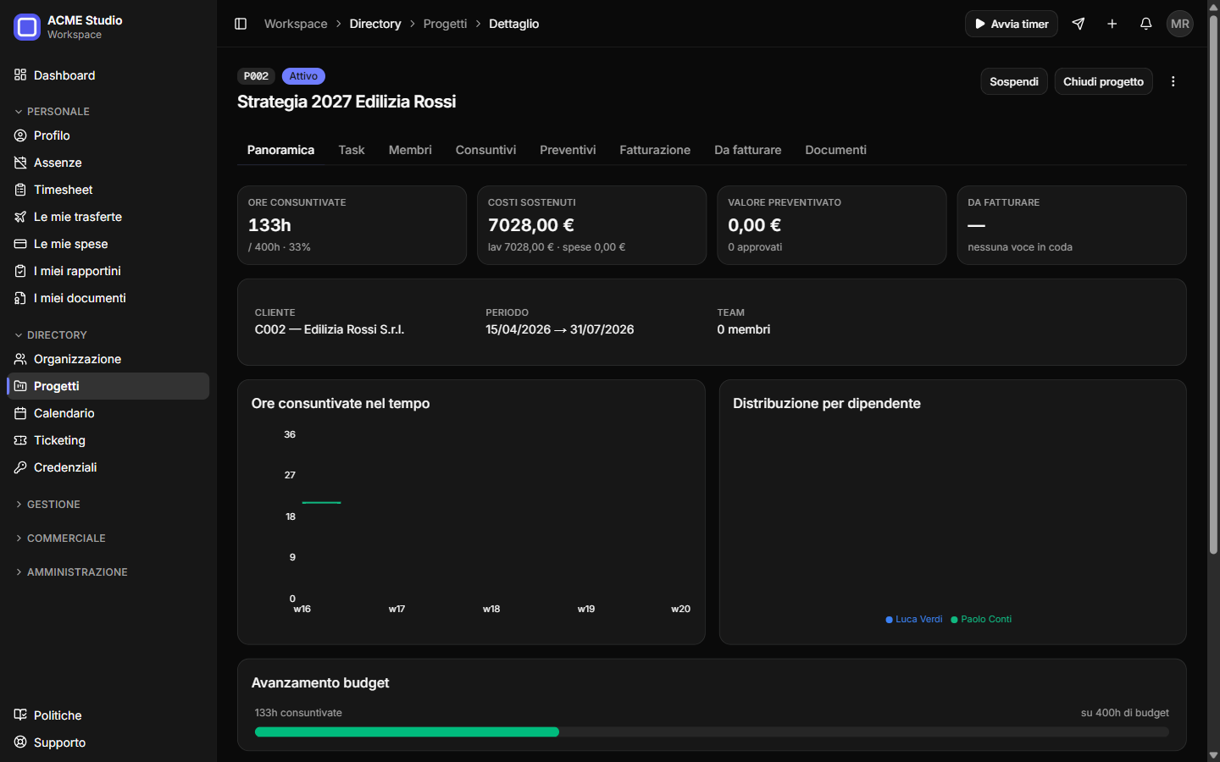1220x762 pixels.
Task: Open Calendario in sidebar
Action: (108, 413)
